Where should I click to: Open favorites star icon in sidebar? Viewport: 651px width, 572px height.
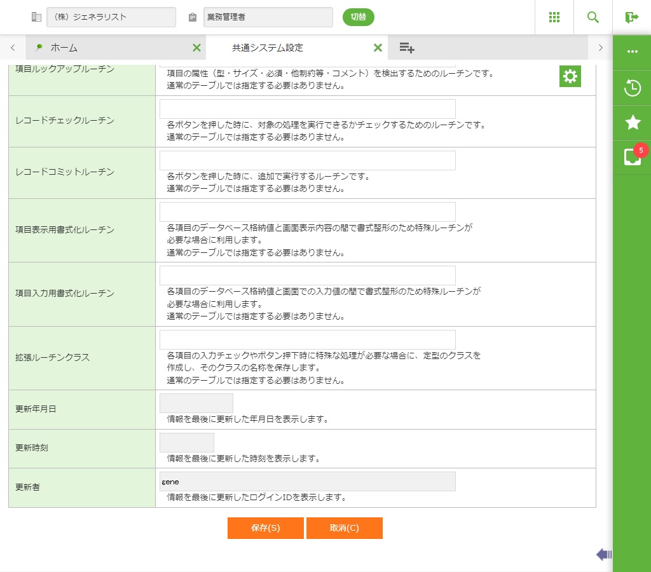[633, 123]
